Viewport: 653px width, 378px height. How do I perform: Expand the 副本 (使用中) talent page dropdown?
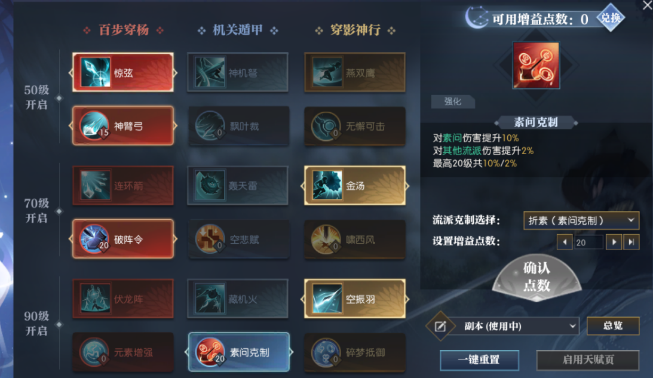[x=517, y=326]
